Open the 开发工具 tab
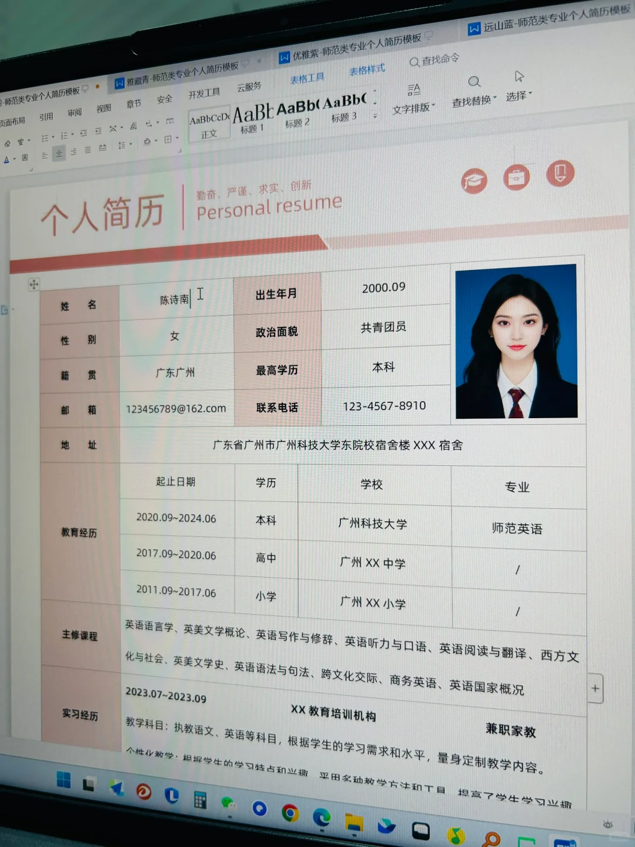The height and width of the screenshot is (847, 635). pos(204,94)
